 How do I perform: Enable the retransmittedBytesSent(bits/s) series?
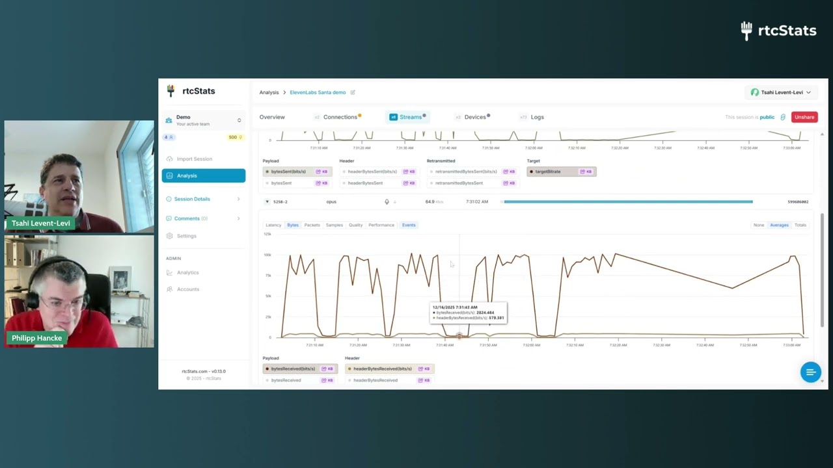466,172
